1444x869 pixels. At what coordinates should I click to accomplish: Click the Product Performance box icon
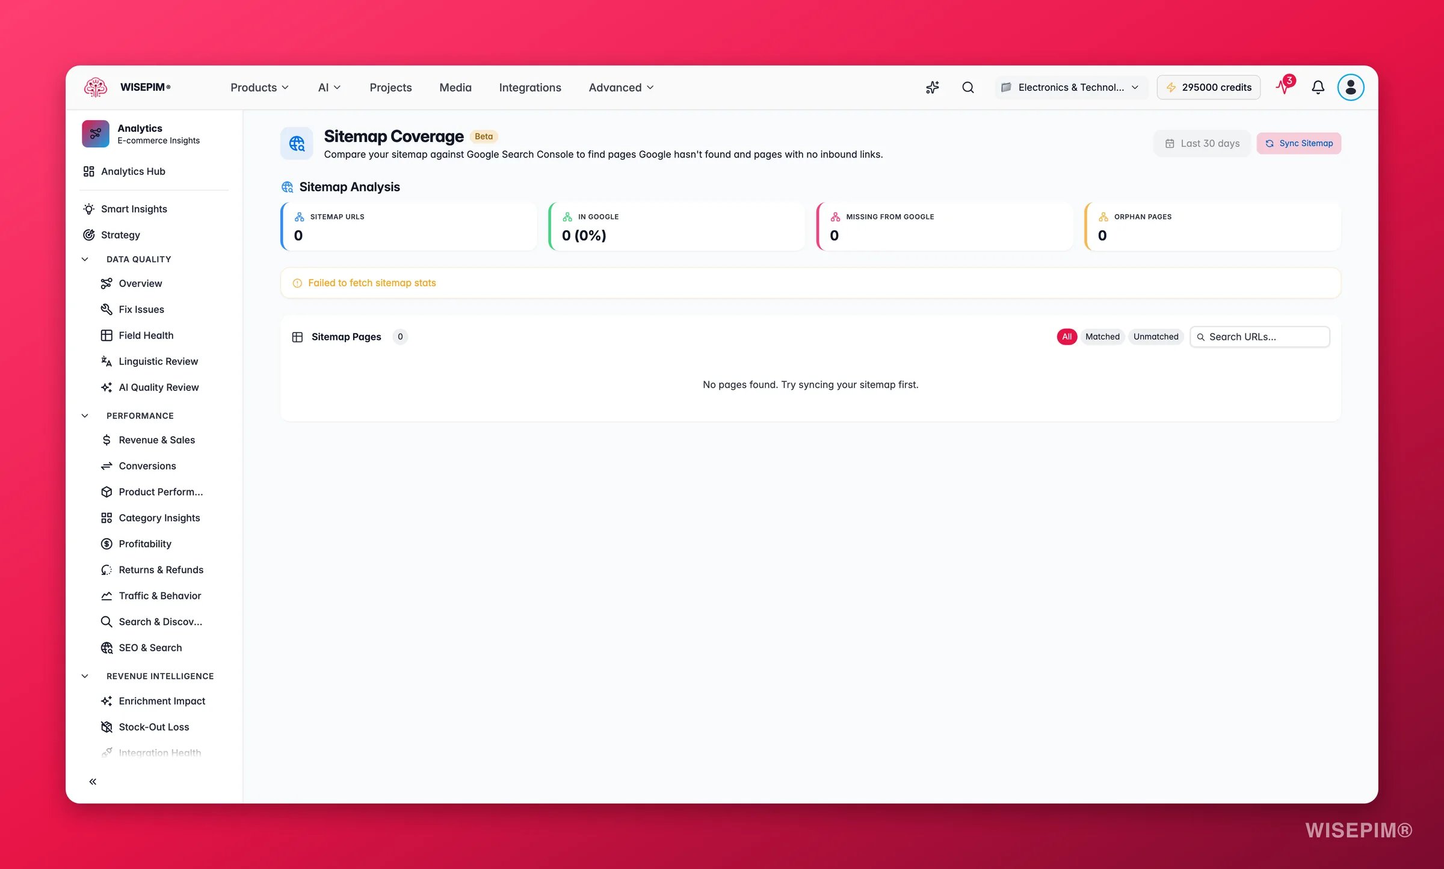coord(106,492)
